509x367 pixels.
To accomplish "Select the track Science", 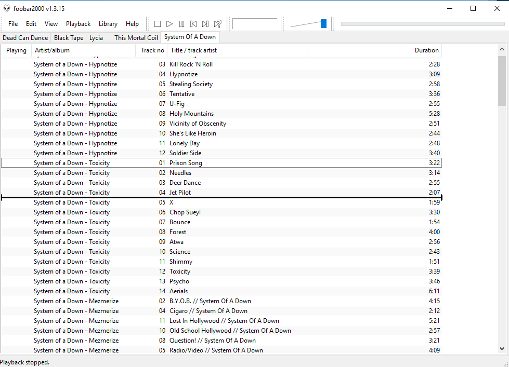I will 221,252.
